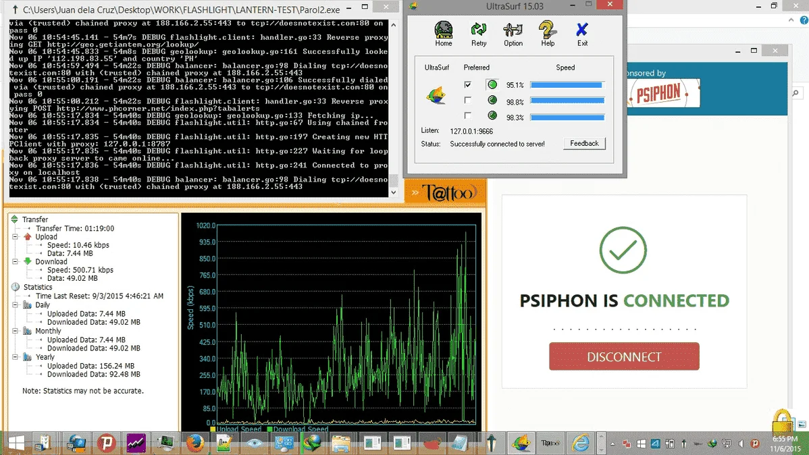This screenshot has height=455, width=809.
Task: Select 'Uploaded Data: 156.24 MB' yearly row
Action: pyautogui.click(x=90, y=366)
